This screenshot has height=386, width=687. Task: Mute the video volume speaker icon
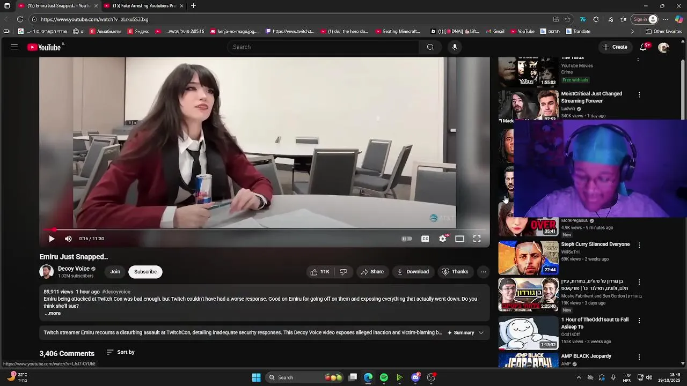68,239
